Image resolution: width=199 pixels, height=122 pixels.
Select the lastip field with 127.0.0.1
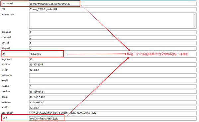[113, 70]
